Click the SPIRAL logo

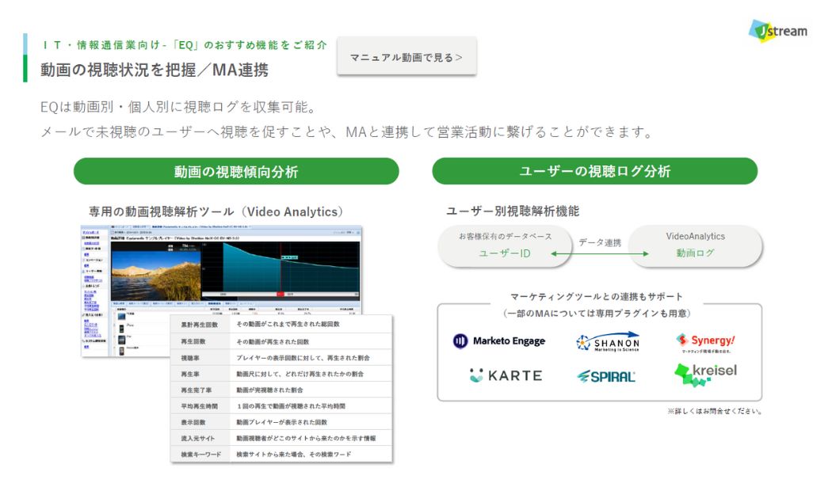(606, 377)
